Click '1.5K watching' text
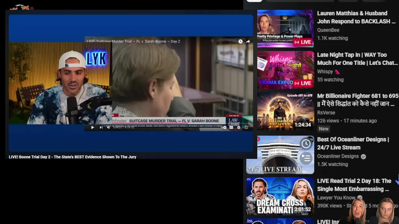Screen dimensions: 399x224 pyautogui.click(x=332, y=164)
